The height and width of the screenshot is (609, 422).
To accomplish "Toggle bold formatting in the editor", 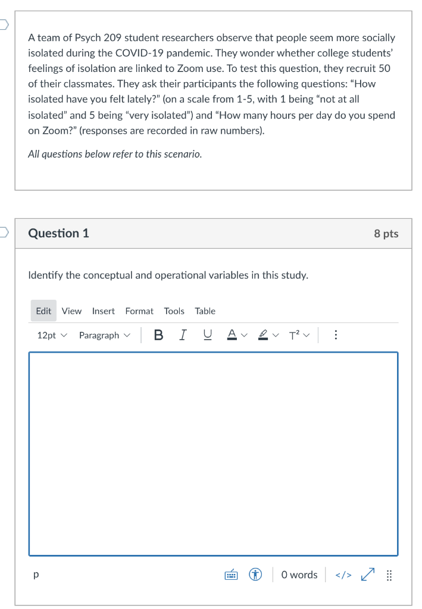I will click(x=158, y=334).
